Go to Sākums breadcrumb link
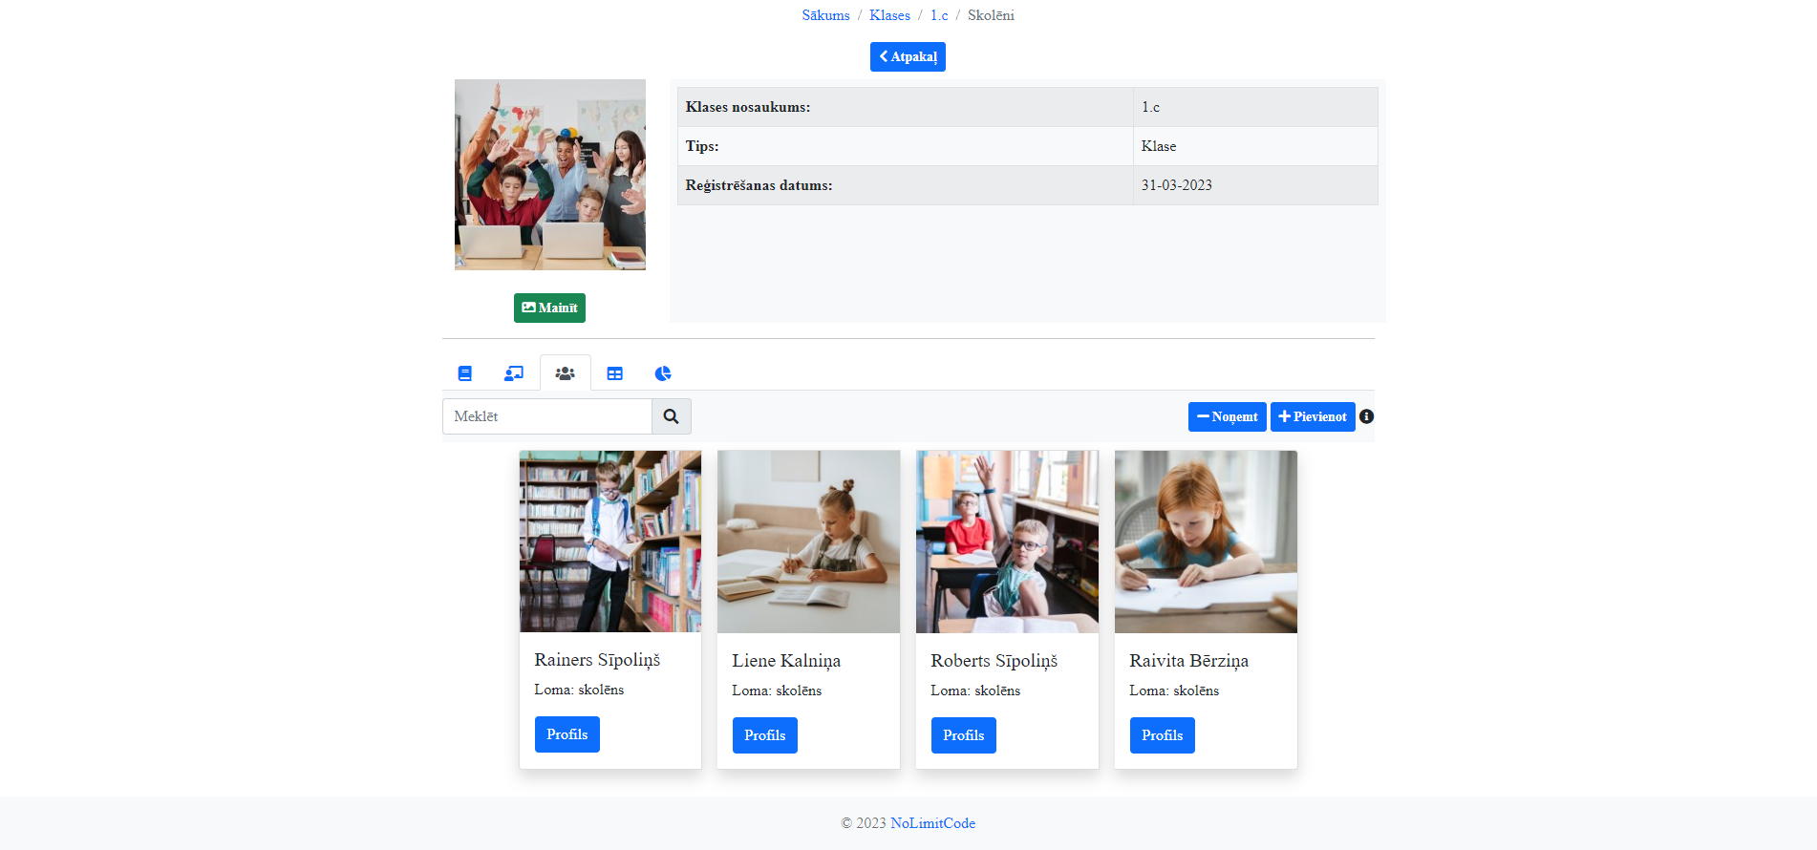This screenshot has width=1817, height=850. tap(825, 15)
